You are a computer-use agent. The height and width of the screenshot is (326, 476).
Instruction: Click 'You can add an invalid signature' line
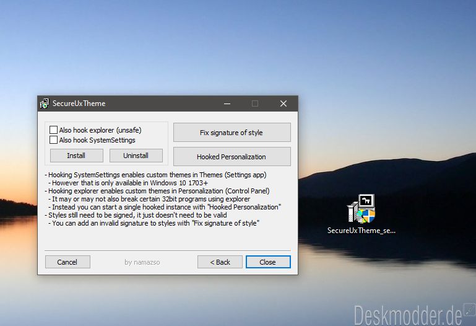pyautogui.click(x=154, y=223)
